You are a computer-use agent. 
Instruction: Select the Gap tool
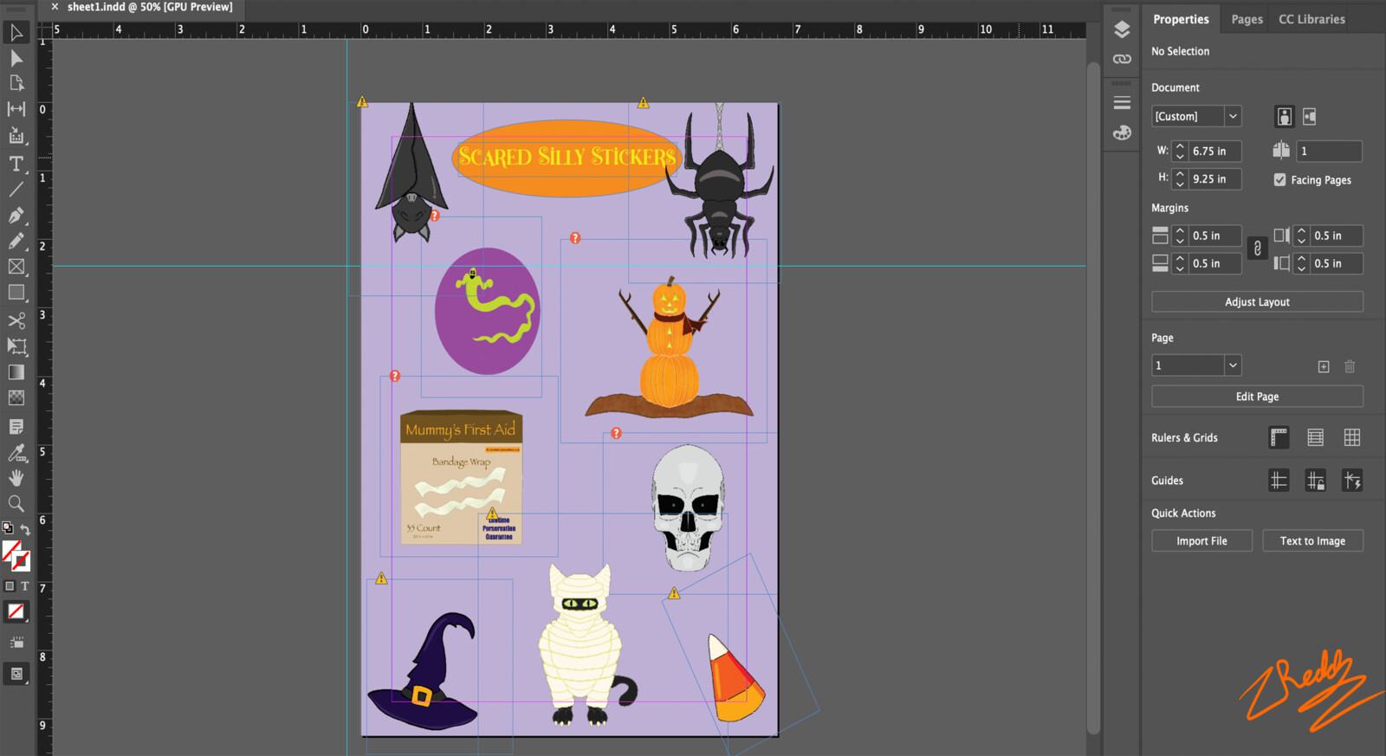pos(16,109)
